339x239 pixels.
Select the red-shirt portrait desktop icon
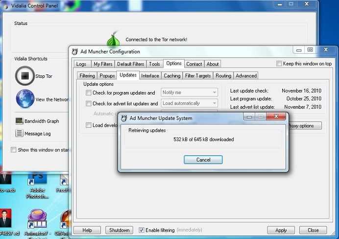click(6, 218)
